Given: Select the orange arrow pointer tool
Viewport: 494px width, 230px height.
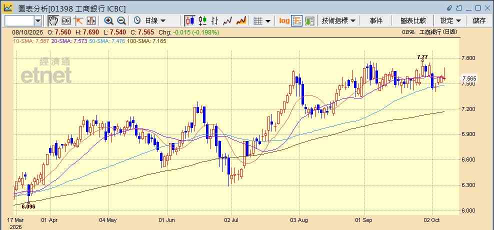Looking at the screenshot, I should pyautogui.click(x=78, y=21).
